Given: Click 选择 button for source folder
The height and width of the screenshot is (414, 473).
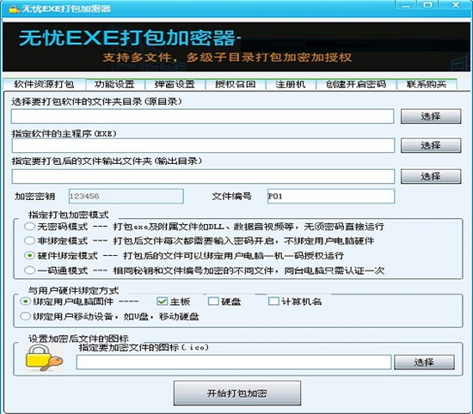Looking at the screenshot, I should coord(431,116).
